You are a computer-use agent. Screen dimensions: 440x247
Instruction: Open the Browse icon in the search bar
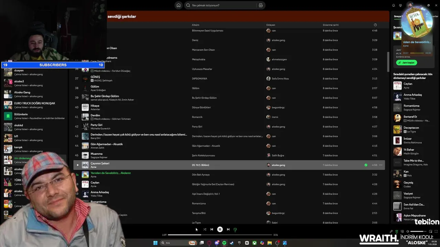click(261, 5)
